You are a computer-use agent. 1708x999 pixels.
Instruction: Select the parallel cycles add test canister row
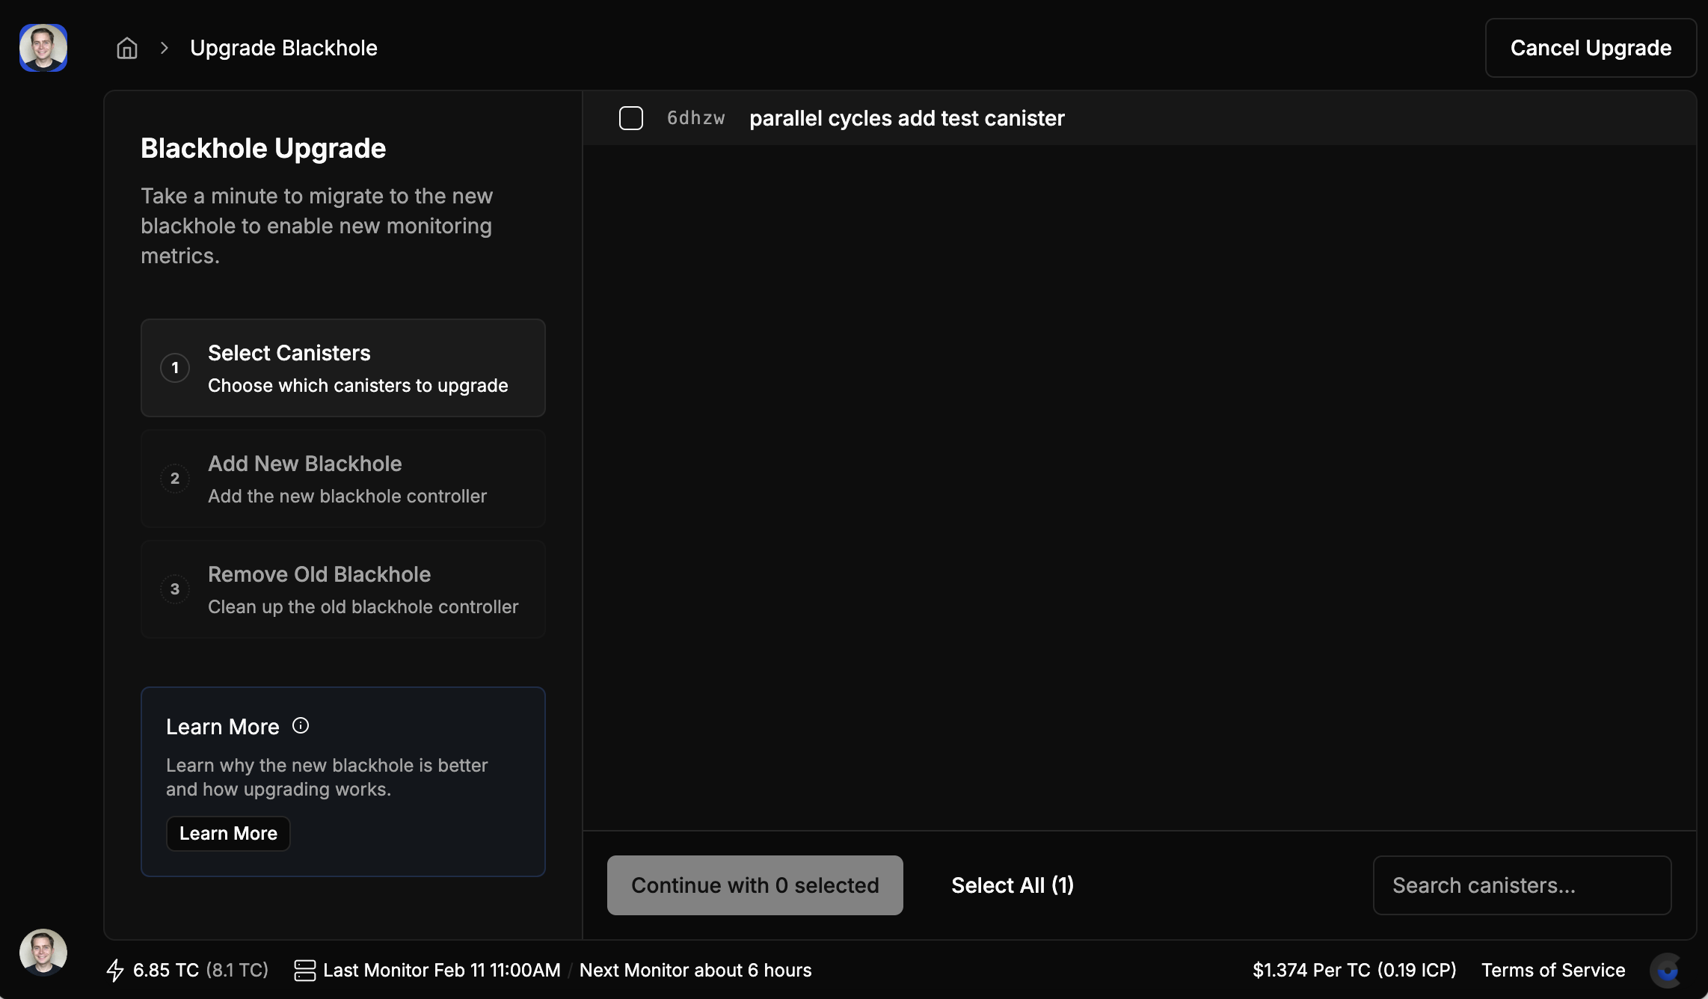pos(906,118)
